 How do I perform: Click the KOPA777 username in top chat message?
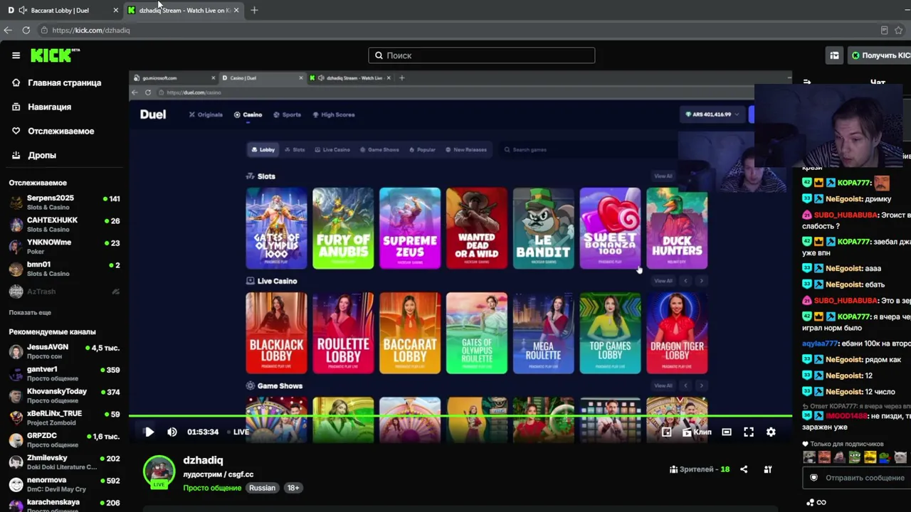click(x=853, y=183)
